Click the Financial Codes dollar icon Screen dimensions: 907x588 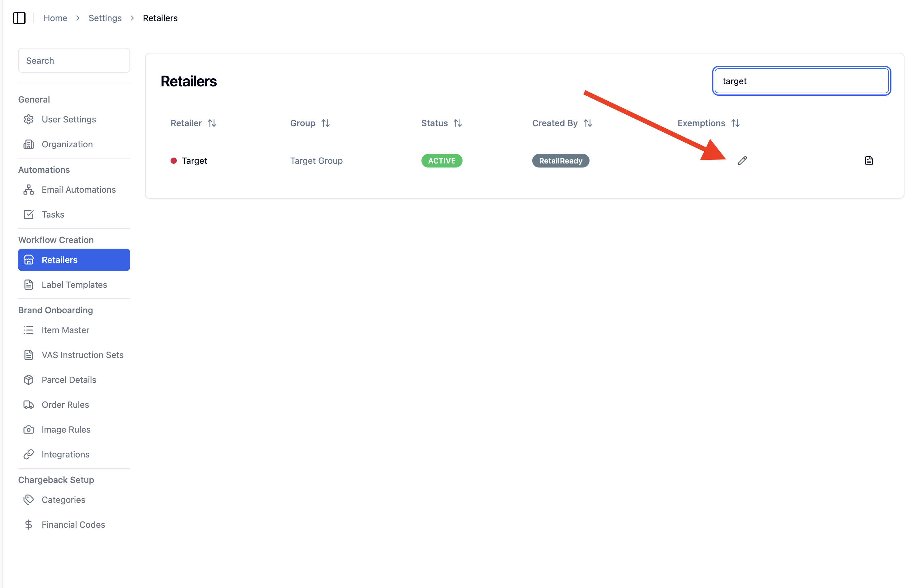click(29, 525)
